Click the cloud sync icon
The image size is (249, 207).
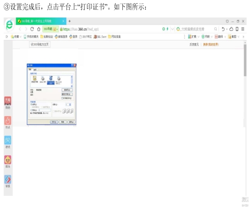coord(231,29)
